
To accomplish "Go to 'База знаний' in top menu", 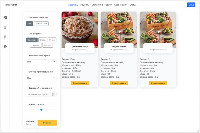I will 120,5.
